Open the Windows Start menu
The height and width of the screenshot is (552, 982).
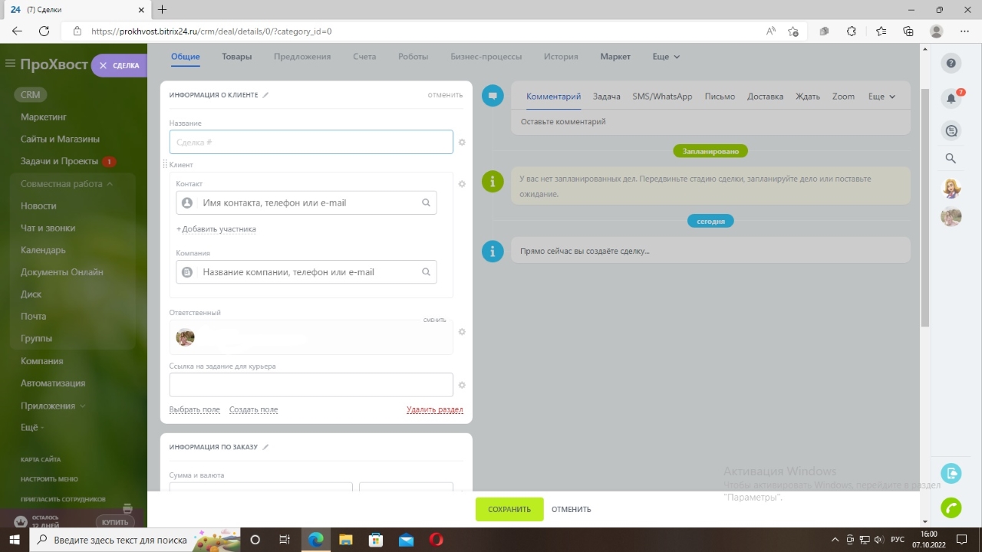click(15, 540)
